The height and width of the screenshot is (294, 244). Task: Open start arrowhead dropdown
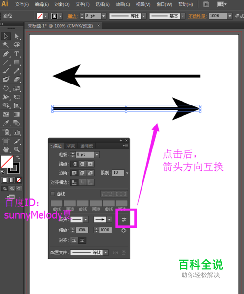(86, 219)
